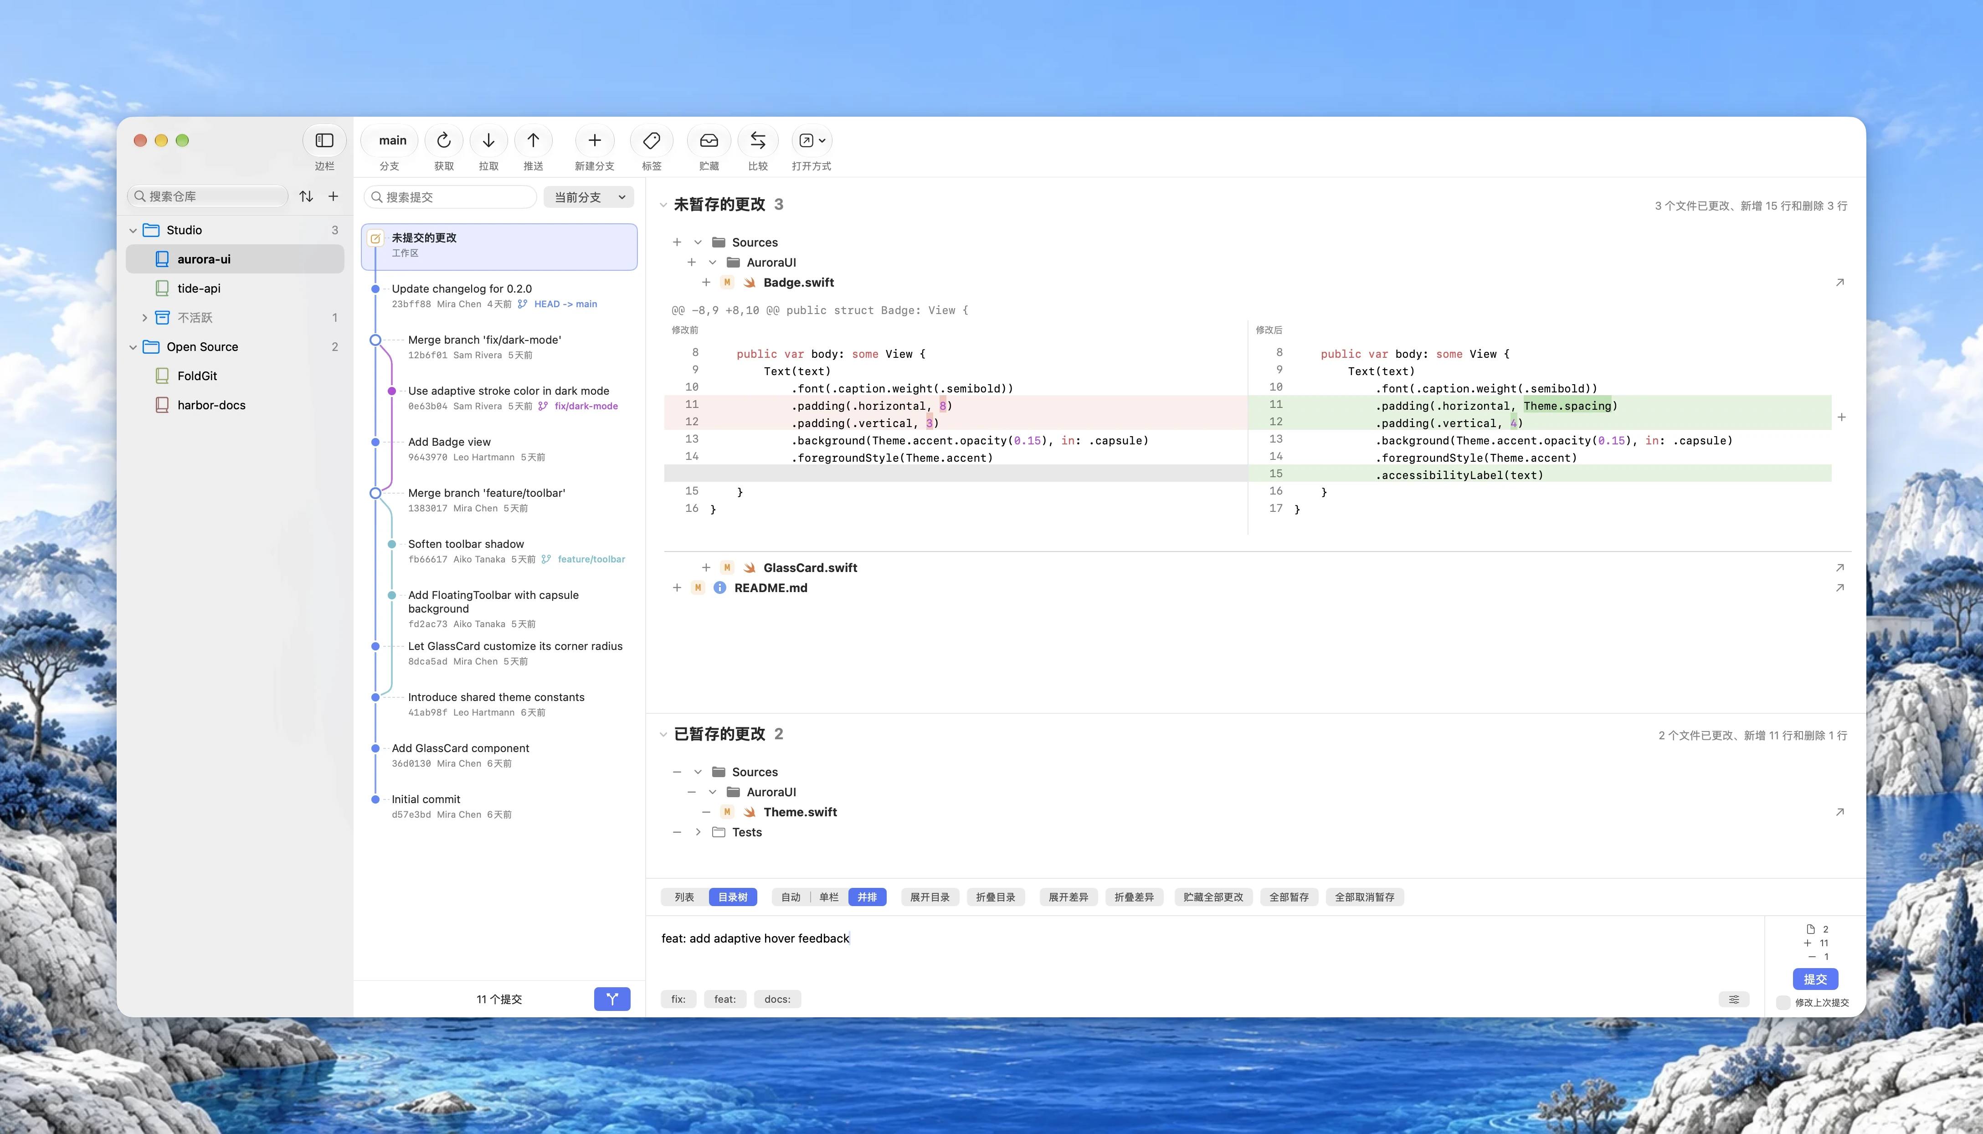Set diff layout to 自动
The width and height of the screenshot is (1983, 1134).
(791, 897)
